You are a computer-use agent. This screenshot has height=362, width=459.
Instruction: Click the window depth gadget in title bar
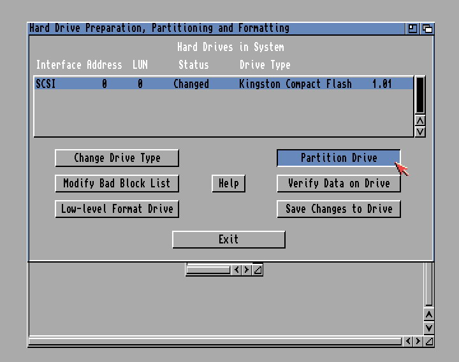click(427, 29)
